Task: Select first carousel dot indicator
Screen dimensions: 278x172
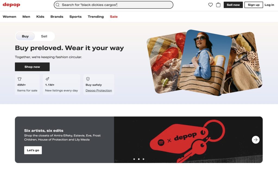Action: [134, 159]
